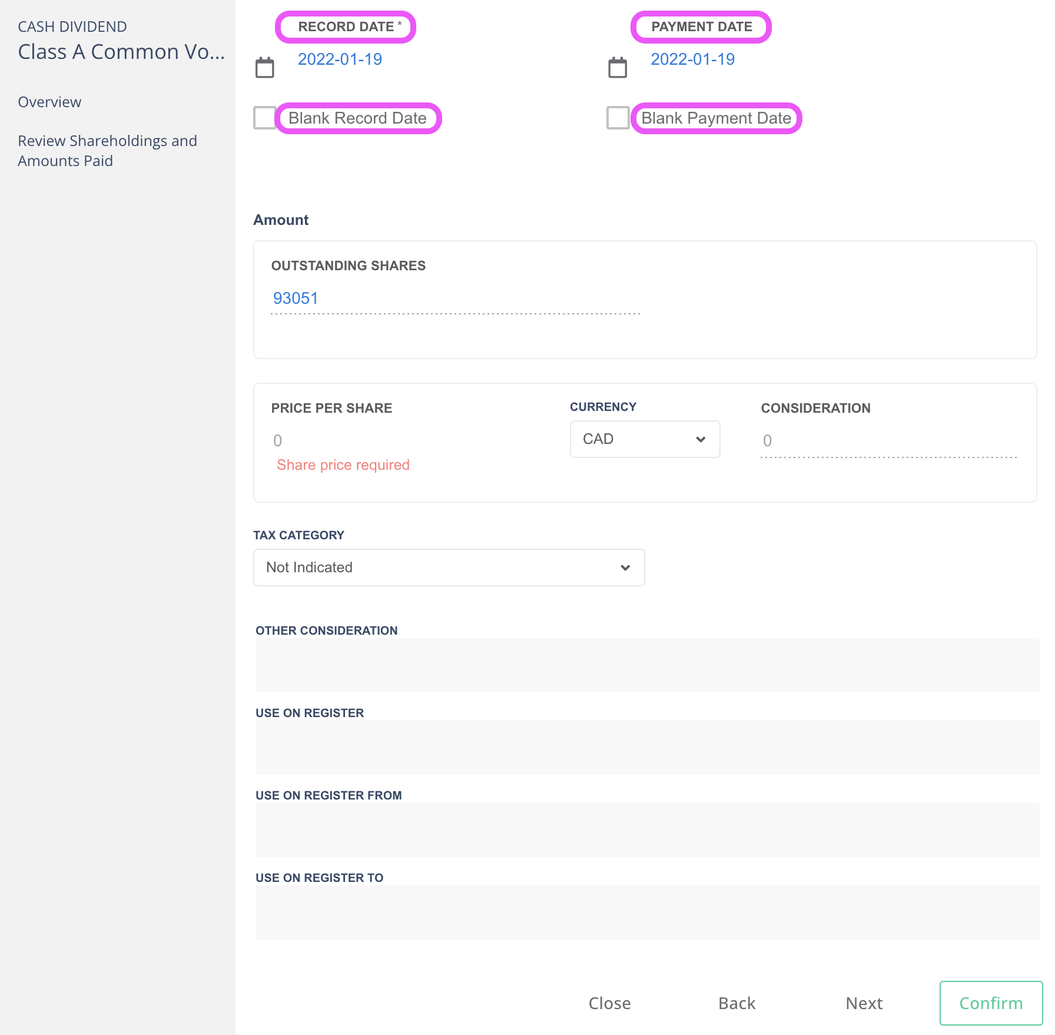This screenshot has height=1035, width=1055.
Task: Tick the Blank Payment Date checkbox
Action: click(618, 118)
